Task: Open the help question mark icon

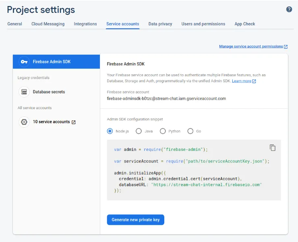Action: (x=289, y=9)
